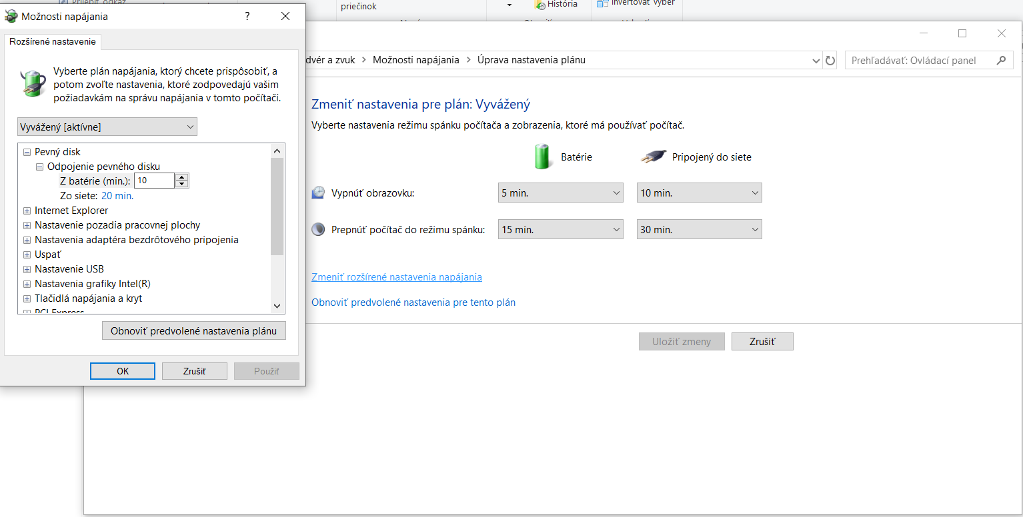
Task: Click the search magnifier icon
Action: tap(1000, 61)
